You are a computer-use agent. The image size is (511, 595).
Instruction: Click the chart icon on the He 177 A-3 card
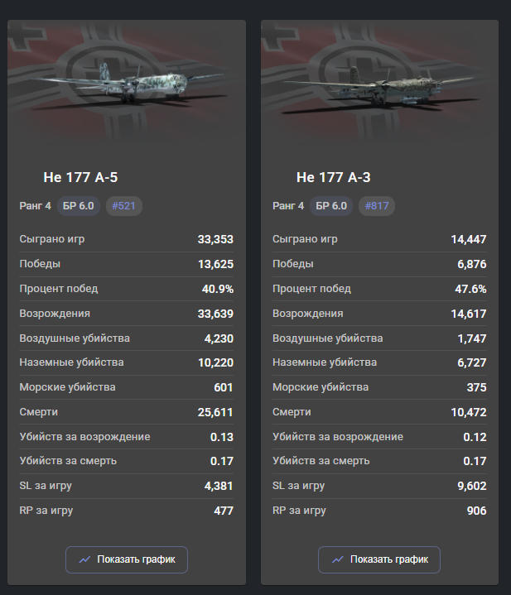coord(337,559)
